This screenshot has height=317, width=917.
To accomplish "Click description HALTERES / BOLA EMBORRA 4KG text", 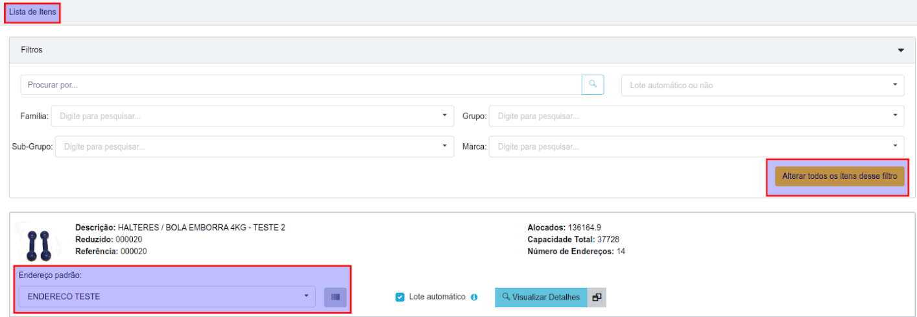I will (x=201, y=228).
